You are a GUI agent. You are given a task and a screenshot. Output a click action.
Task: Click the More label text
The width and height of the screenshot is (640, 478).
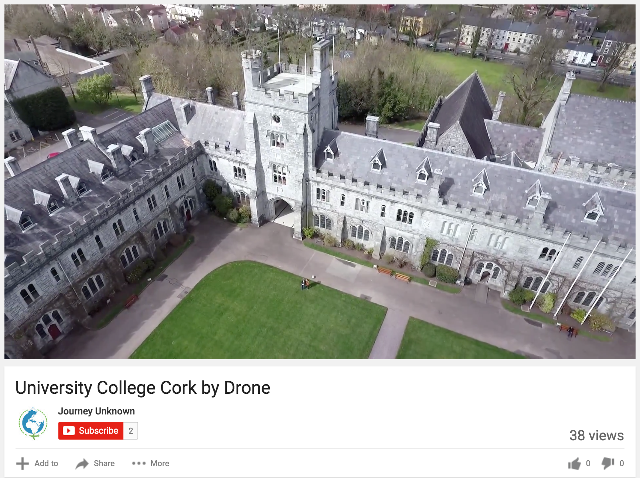[x=160, y=463]
